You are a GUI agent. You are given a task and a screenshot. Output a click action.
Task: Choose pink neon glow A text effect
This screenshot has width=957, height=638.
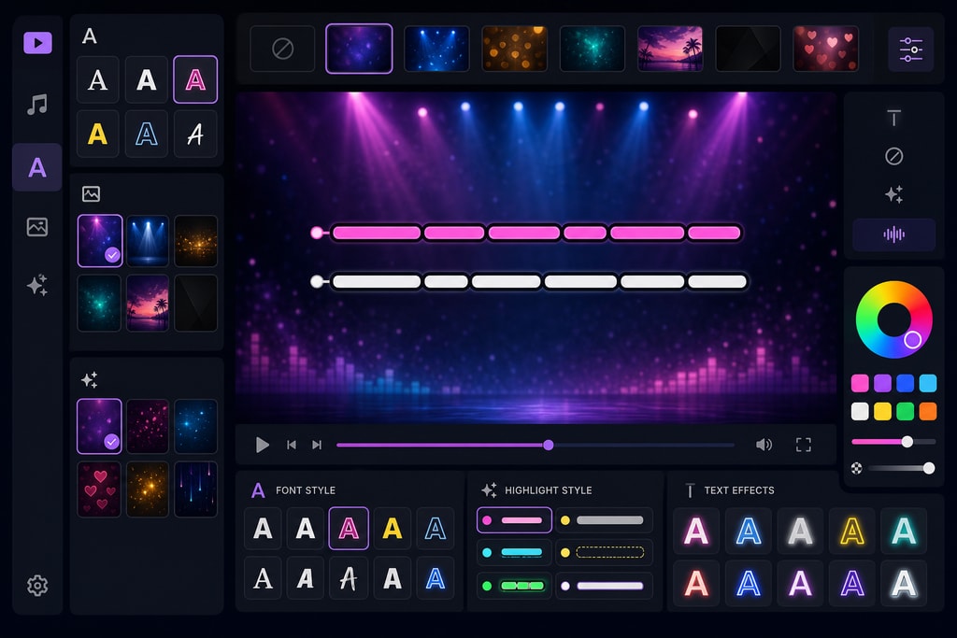696,531
